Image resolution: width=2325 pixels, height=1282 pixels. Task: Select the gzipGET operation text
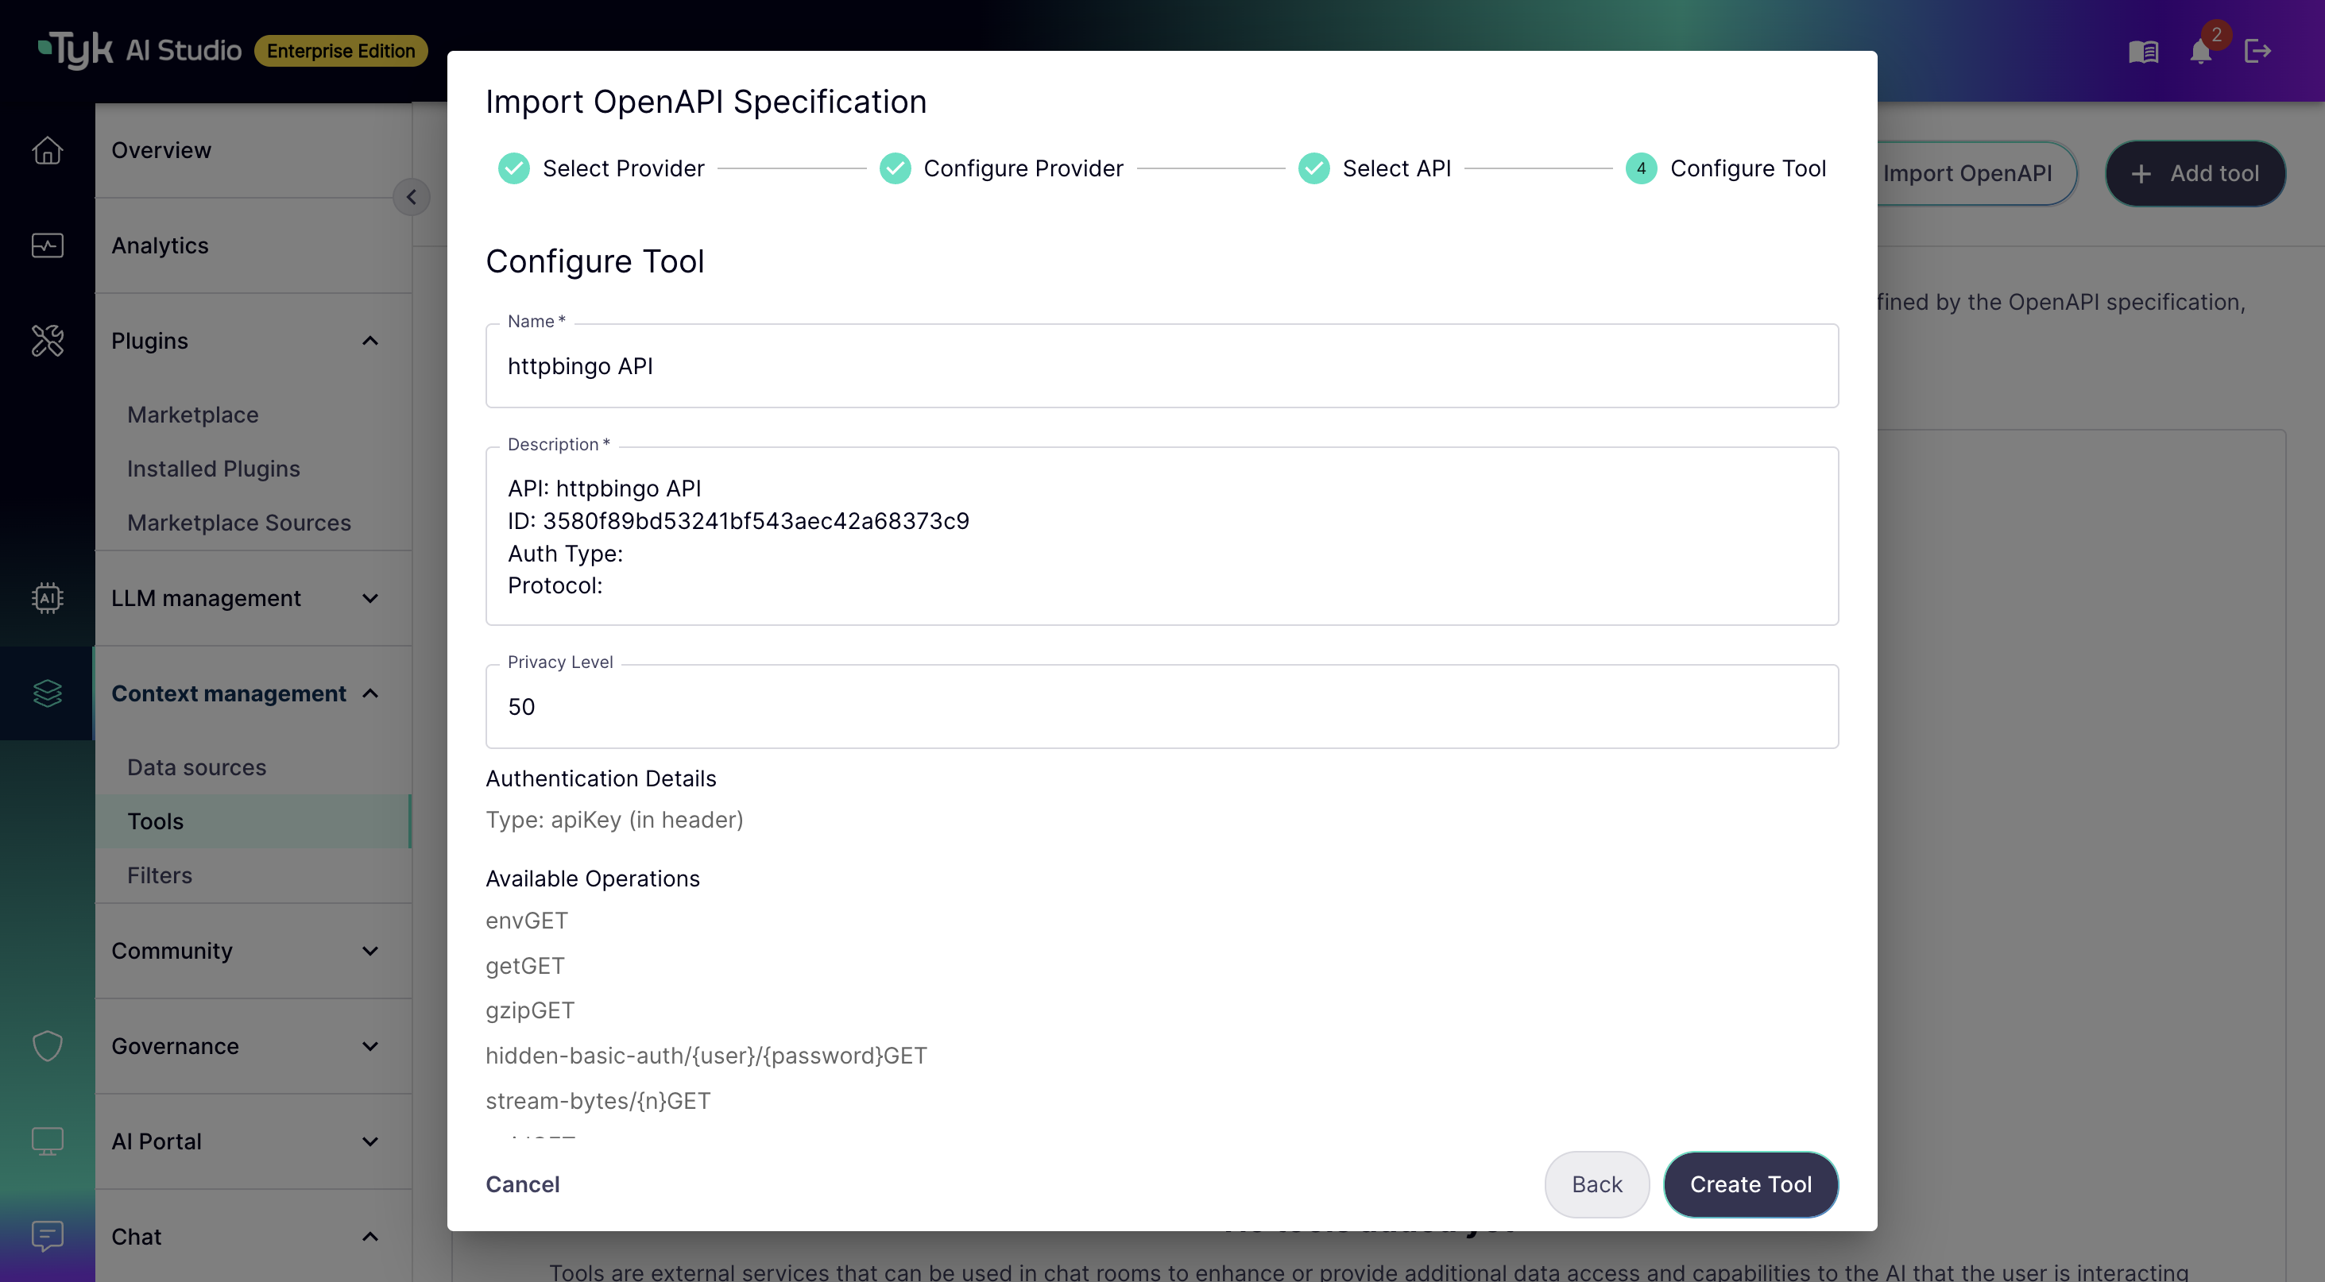click(530, 1010)
